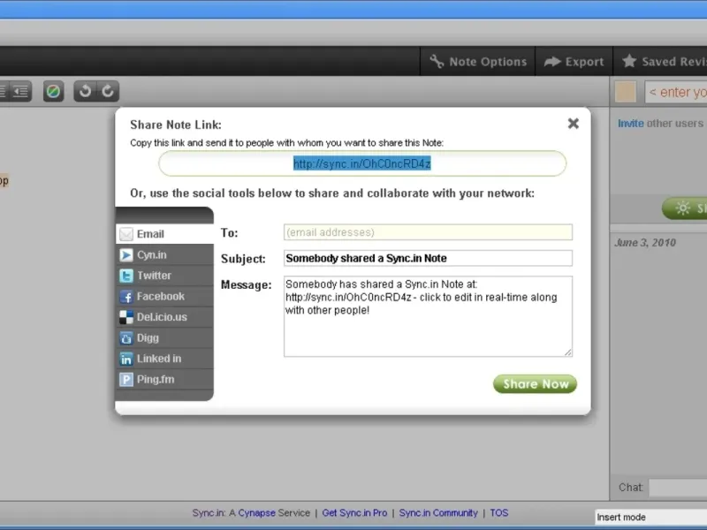This screenshot has height=530, width=707.
Task: Click the undo toolbar button
Action: pyautogui.click(x=85, y=92)
